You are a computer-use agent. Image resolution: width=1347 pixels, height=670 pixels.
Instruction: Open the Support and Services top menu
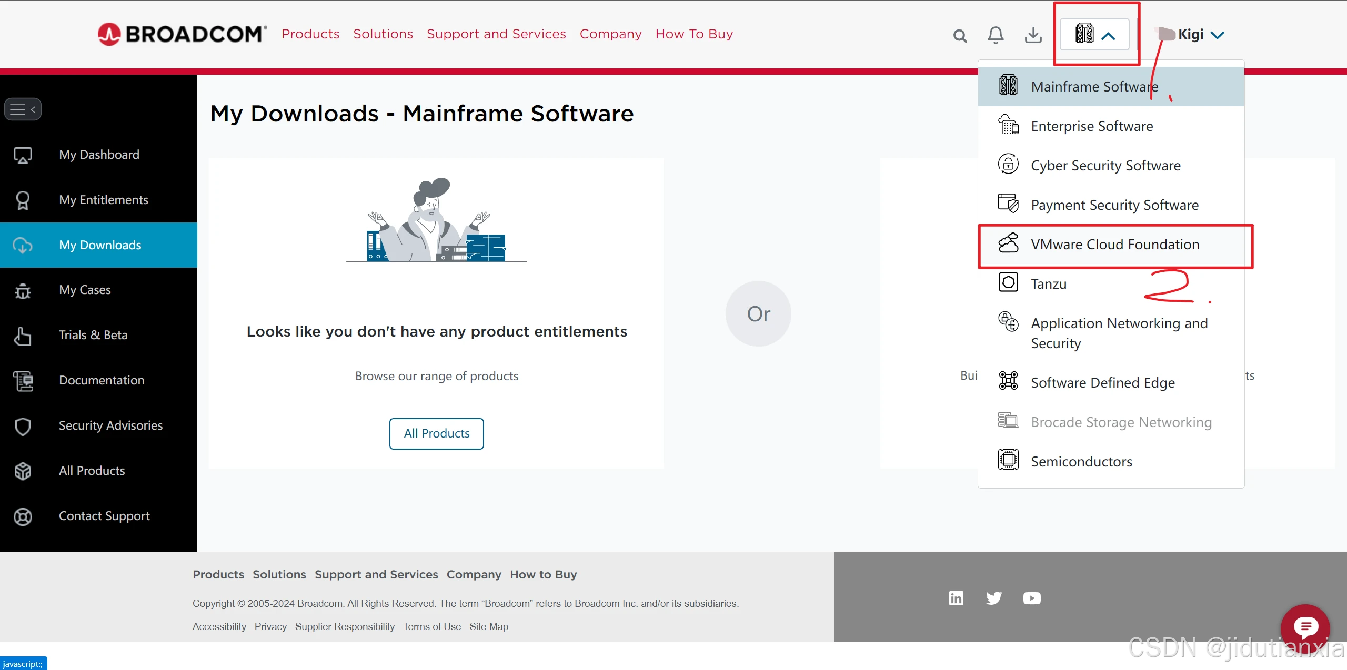click(x=496, y=34)
